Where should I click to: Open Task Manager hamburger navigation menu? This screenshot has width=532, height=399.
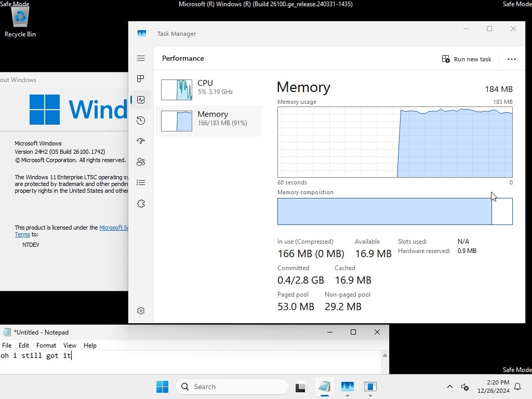pos(141,58)
